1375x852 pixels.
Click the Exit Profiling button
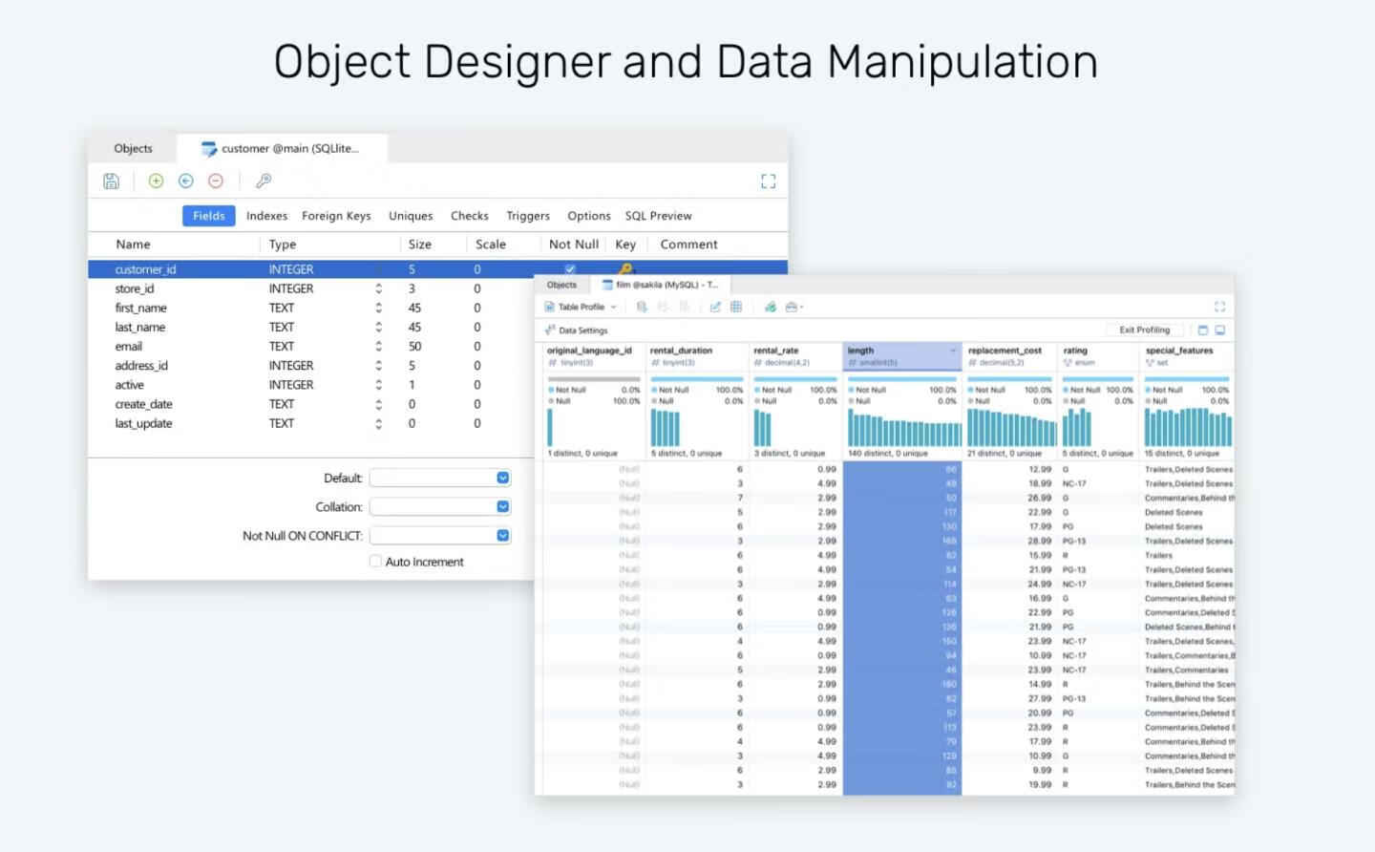1144,330
